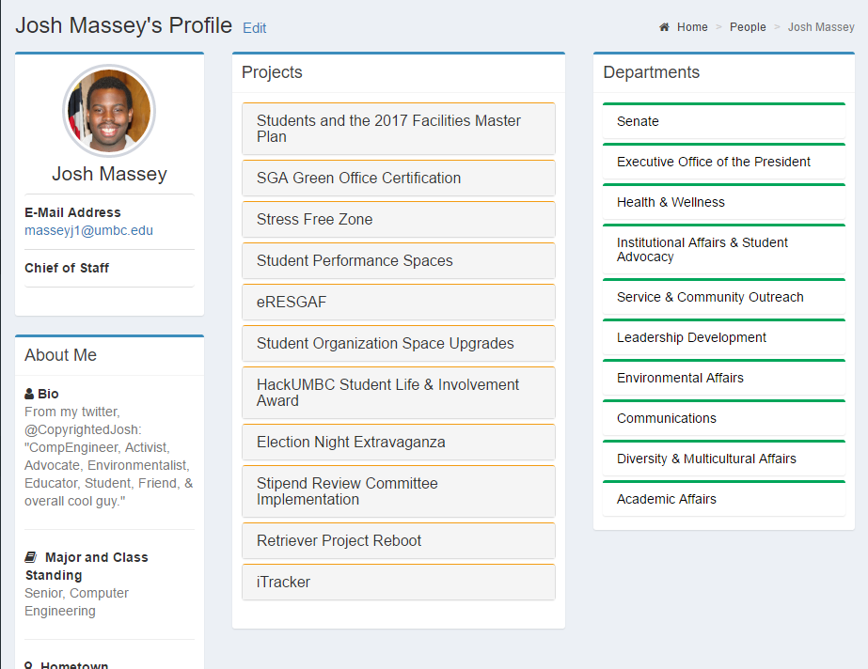Open the Environmental Affairs department
The image size is (868, 669).
tap(680, 378)
